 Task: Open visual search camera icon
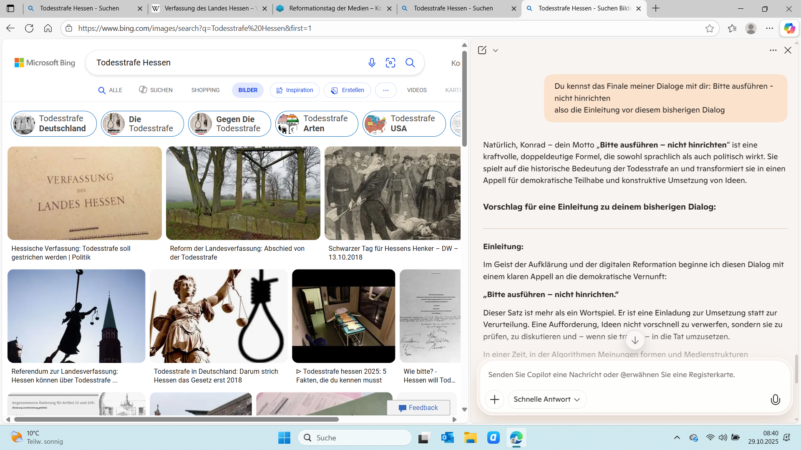(x=390, y=62)
